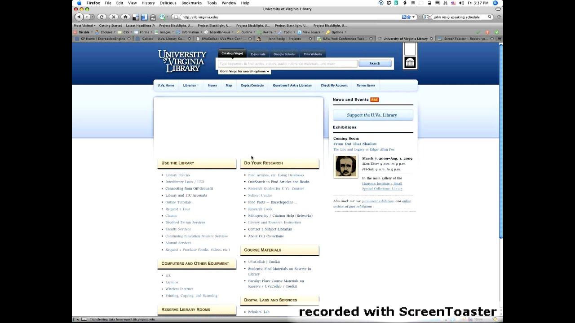The width and height of the screenshot is (575, 323).
Task: Click the red error icon on Web Developer toolbar
Action: tap(487, 32)
